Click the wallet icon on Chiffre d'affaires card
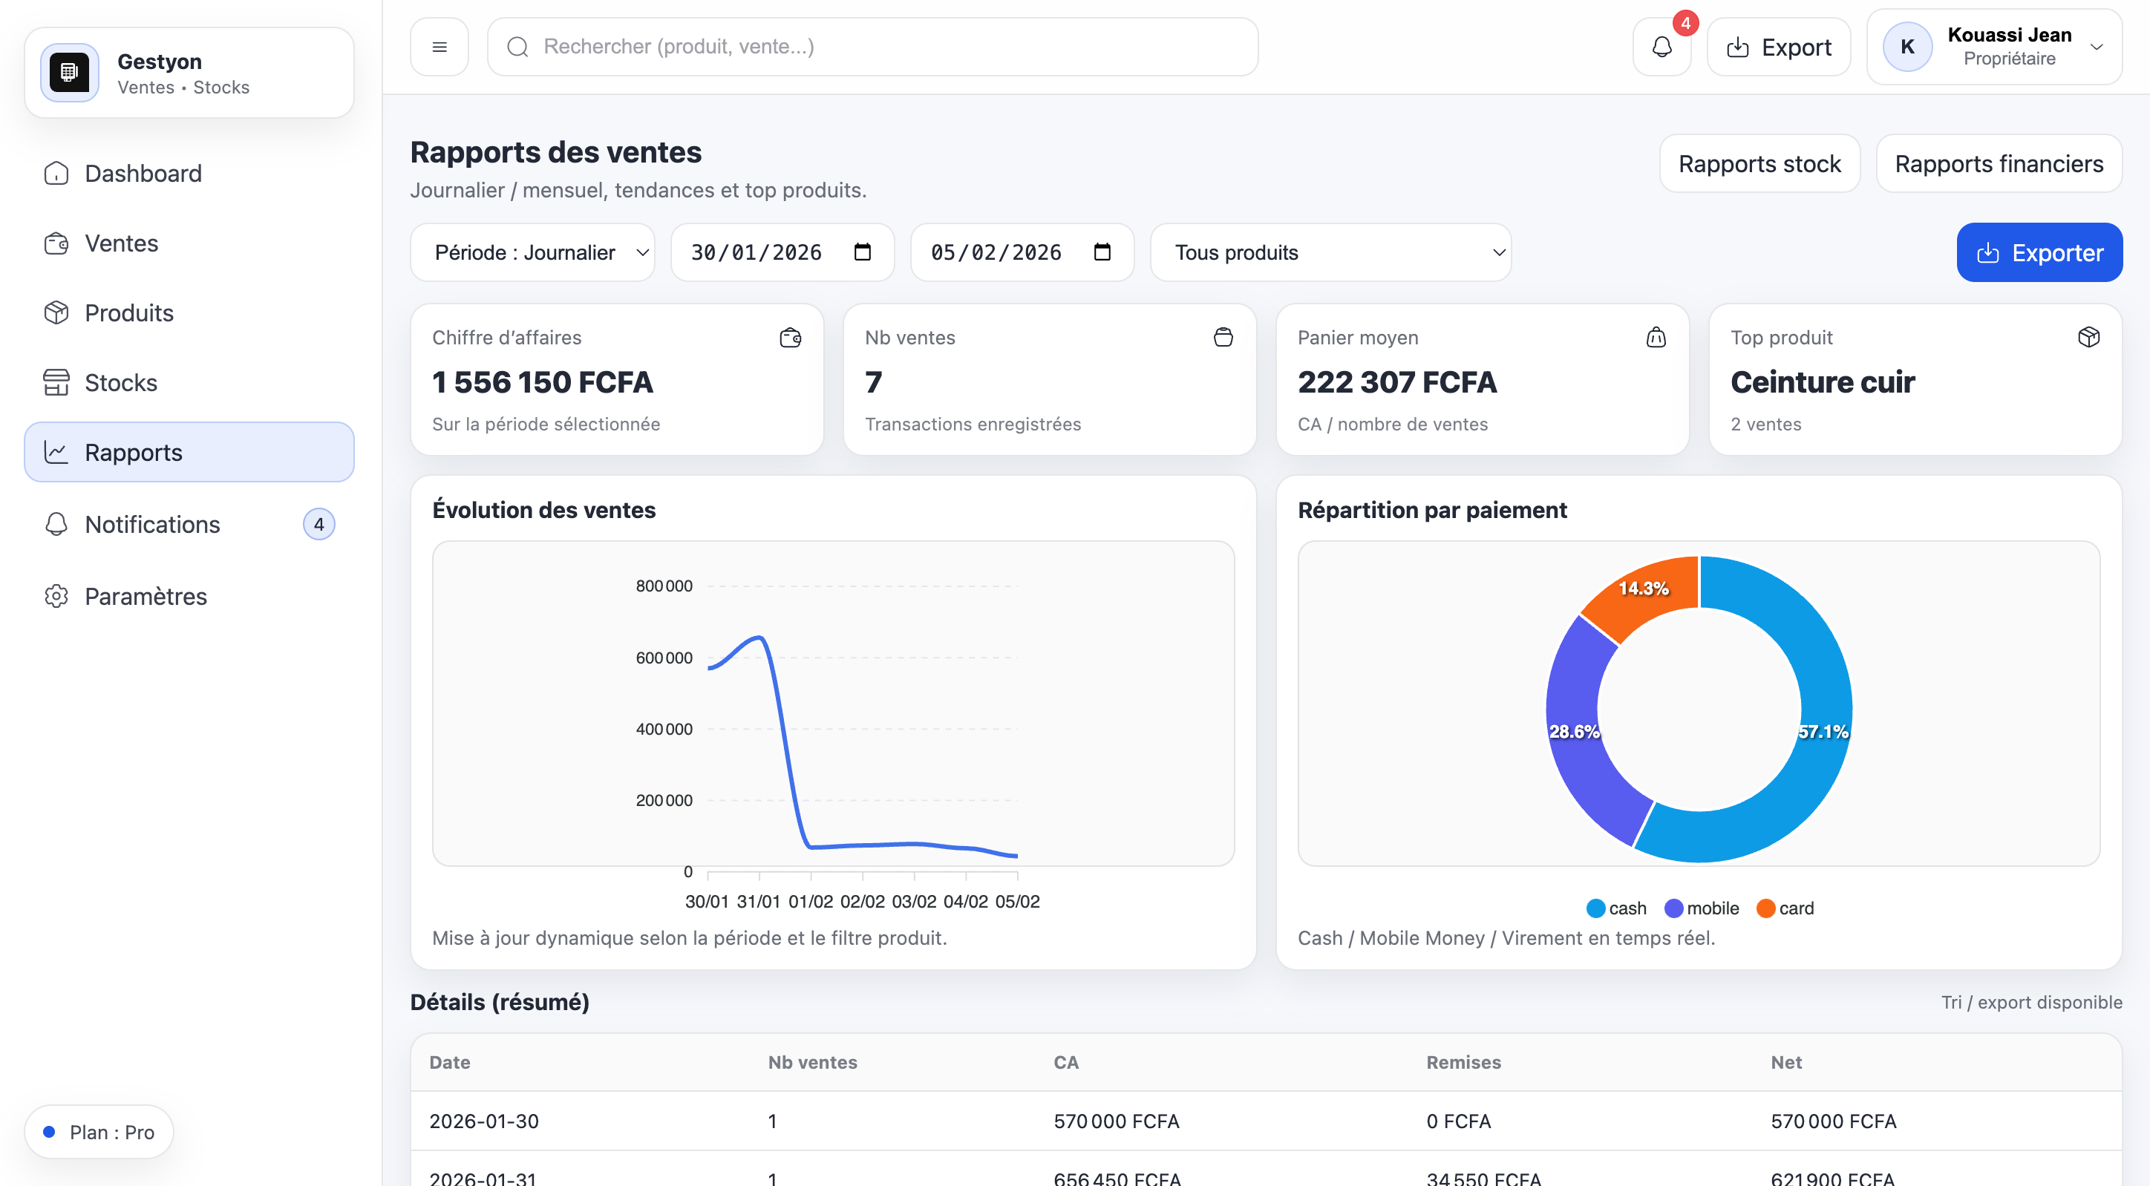Screen dimensions: 2150x1186 [790, 337]
